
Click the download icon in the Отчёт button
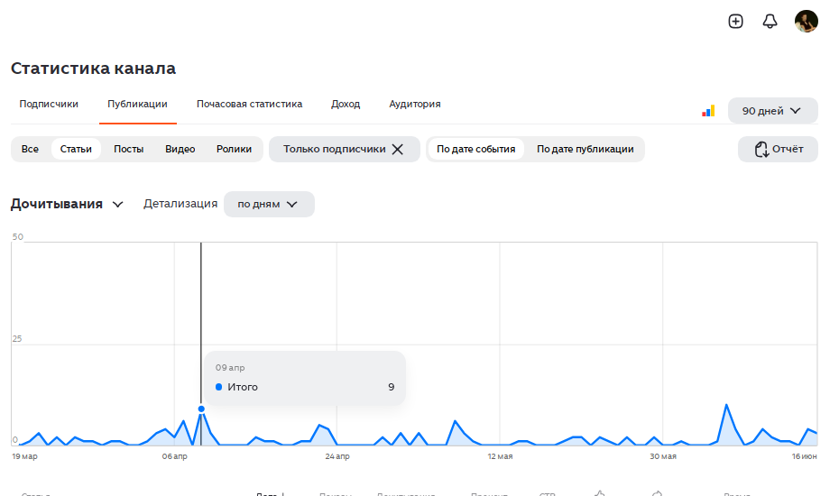click(761, 150)
